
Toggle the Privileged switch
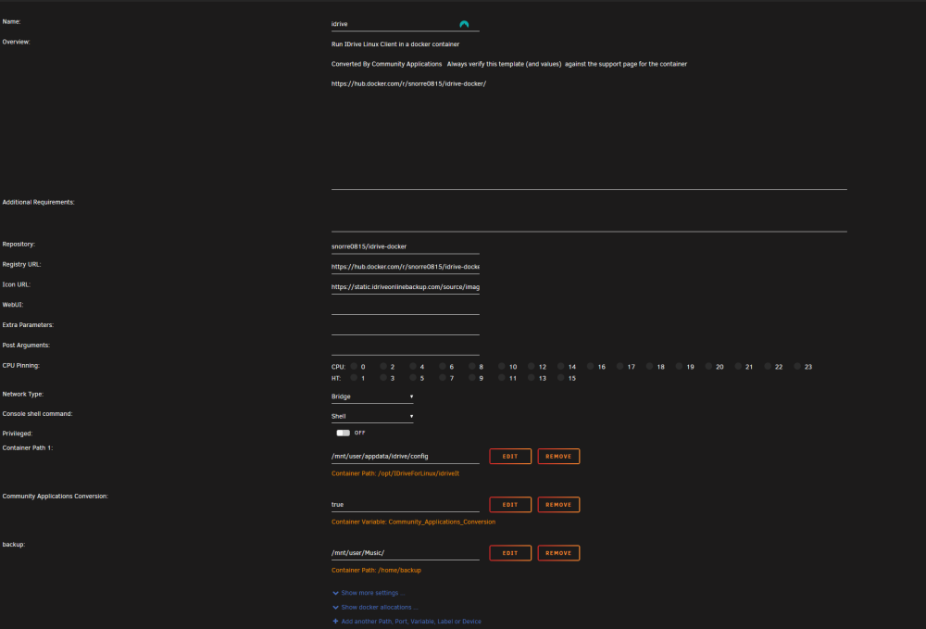pyautogui.click(x=344, y=433)
